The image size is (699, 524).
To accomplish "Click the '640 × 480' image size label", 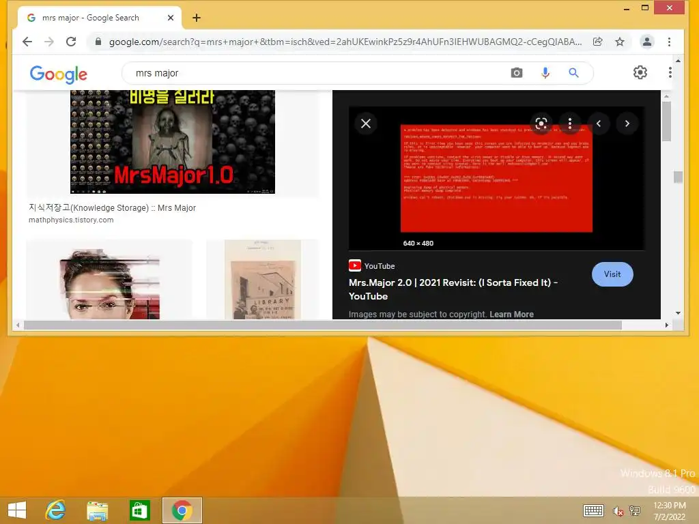I will pyautogui.click(x=418, y=244).
